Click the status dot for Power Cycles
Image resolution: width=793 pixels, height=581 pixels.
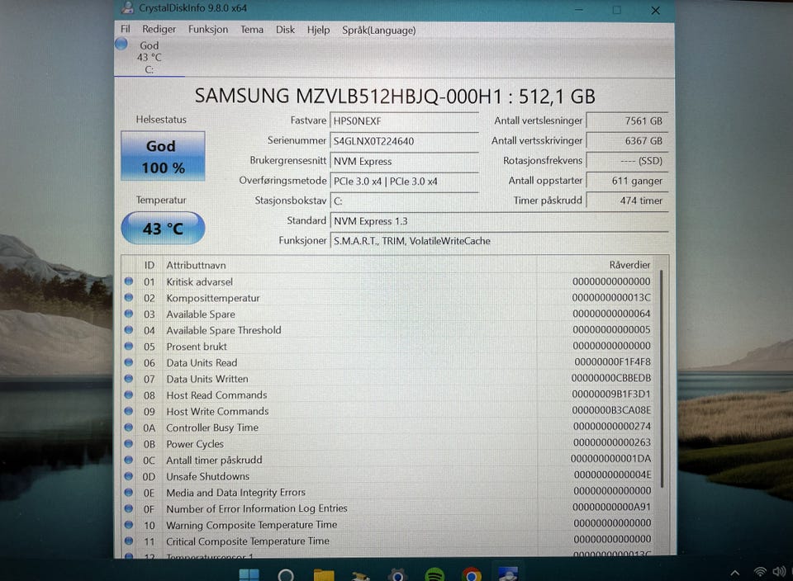[129, 443]
